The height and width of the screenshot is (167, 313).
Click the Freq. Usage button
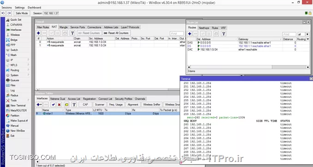116,105
